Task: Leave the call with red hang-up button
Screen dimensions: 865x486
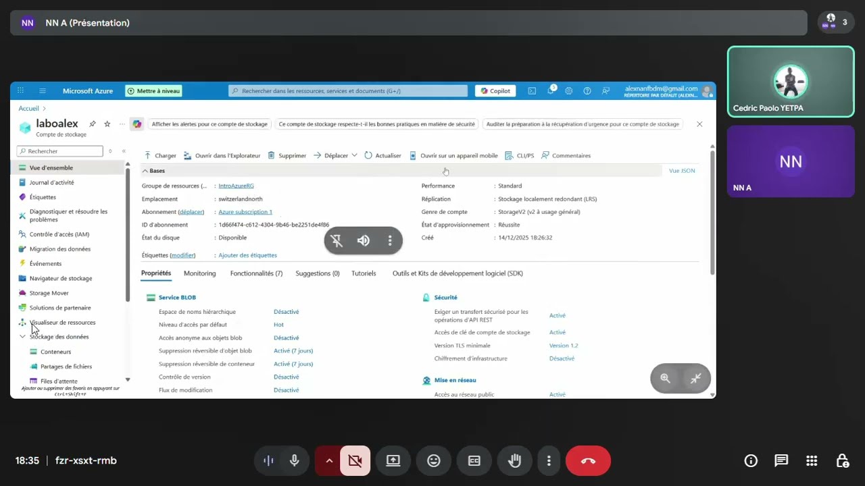Action: [588, 460]
